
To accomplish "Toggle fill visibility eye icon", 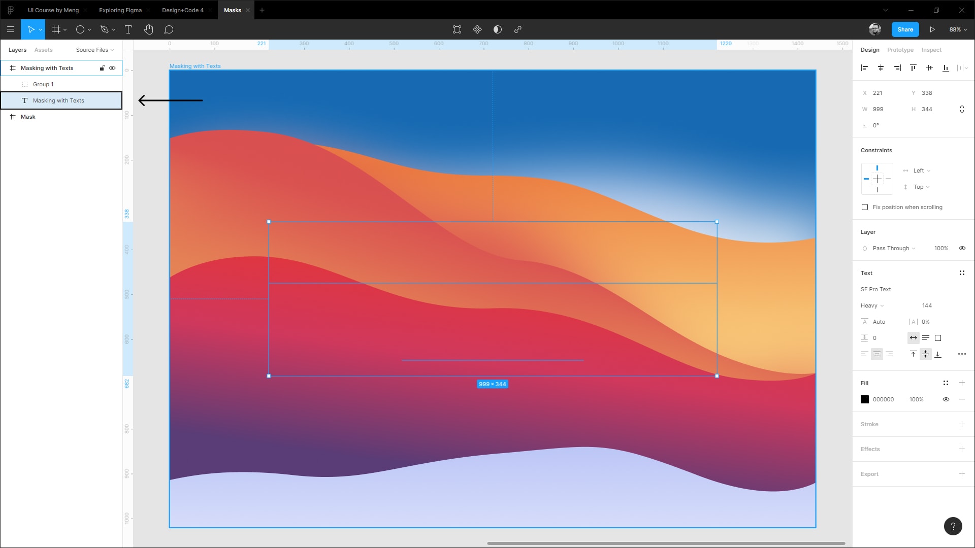I will click(946, 399).
